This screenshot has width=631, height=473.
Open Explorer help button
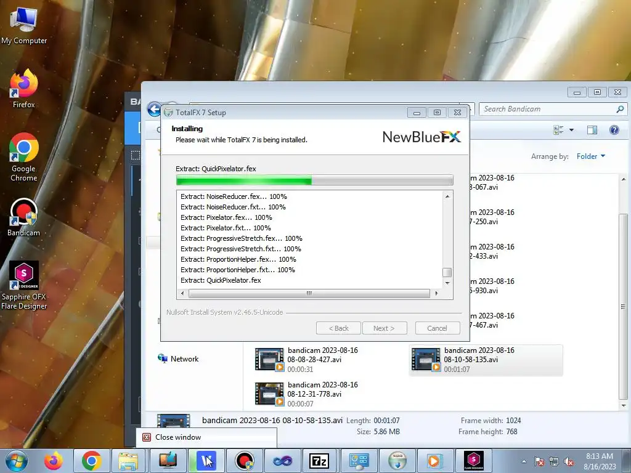[614, 130]
